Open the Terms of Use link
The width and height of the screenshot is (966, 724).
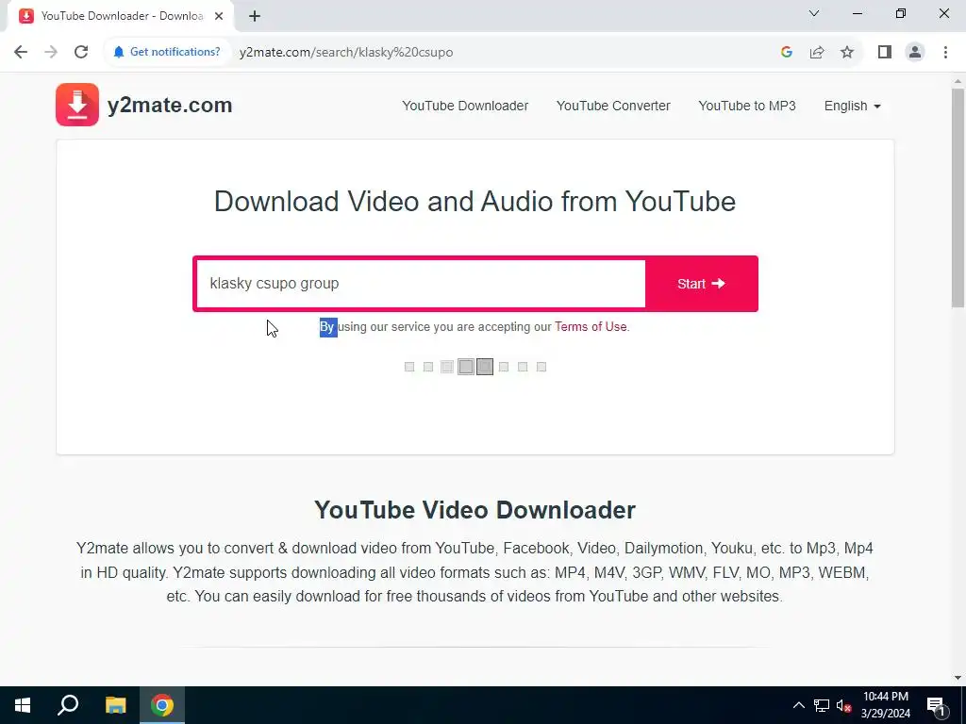[x=591, y=327]
